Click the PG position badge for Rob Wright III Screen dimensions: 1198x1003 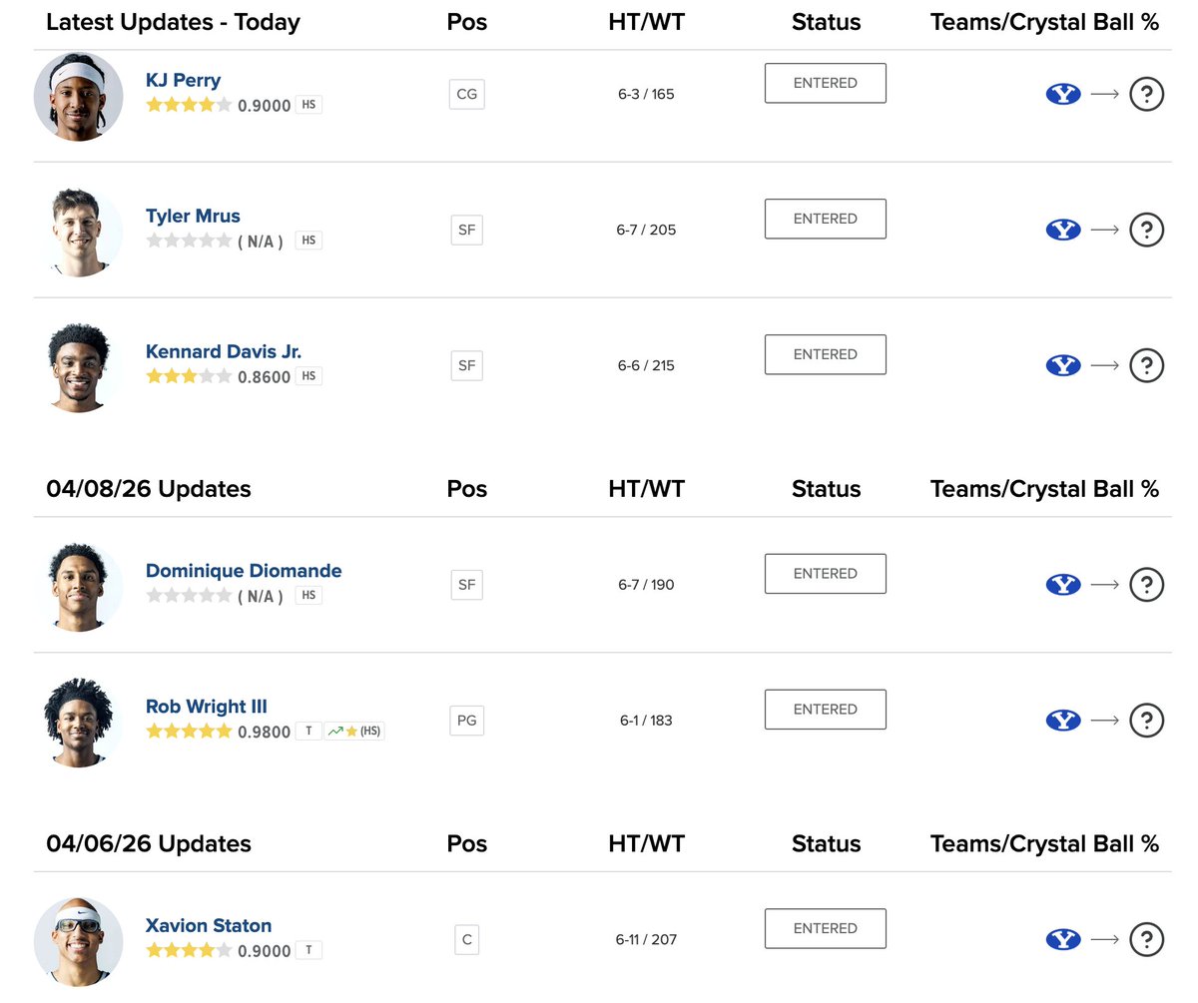[466, 721]
